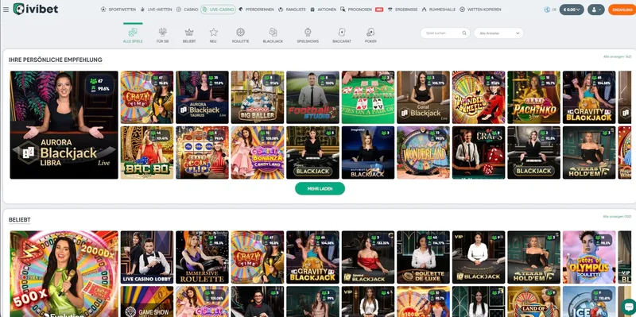Open Coral Blackjack game

424,97
